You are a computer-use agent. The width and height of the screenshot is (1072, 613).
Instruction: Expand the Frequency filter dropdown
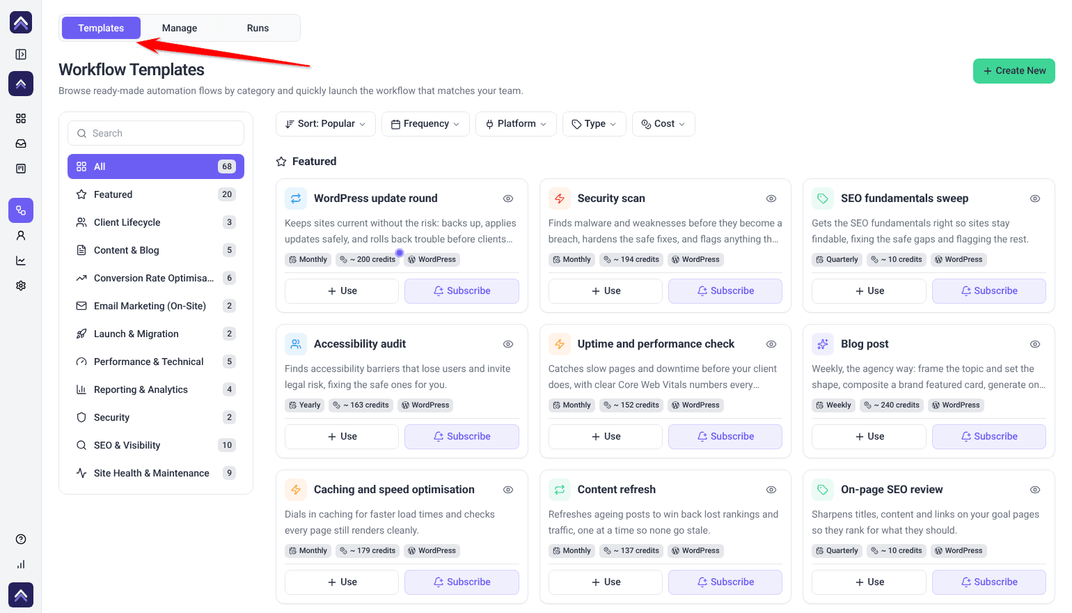(425, 124)
